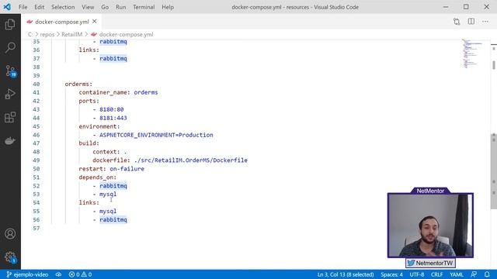This screenshot has height=279, width=497.
Task: Click the Open Changes icon in editor toolbar
Action: click(x=457, y=22)
